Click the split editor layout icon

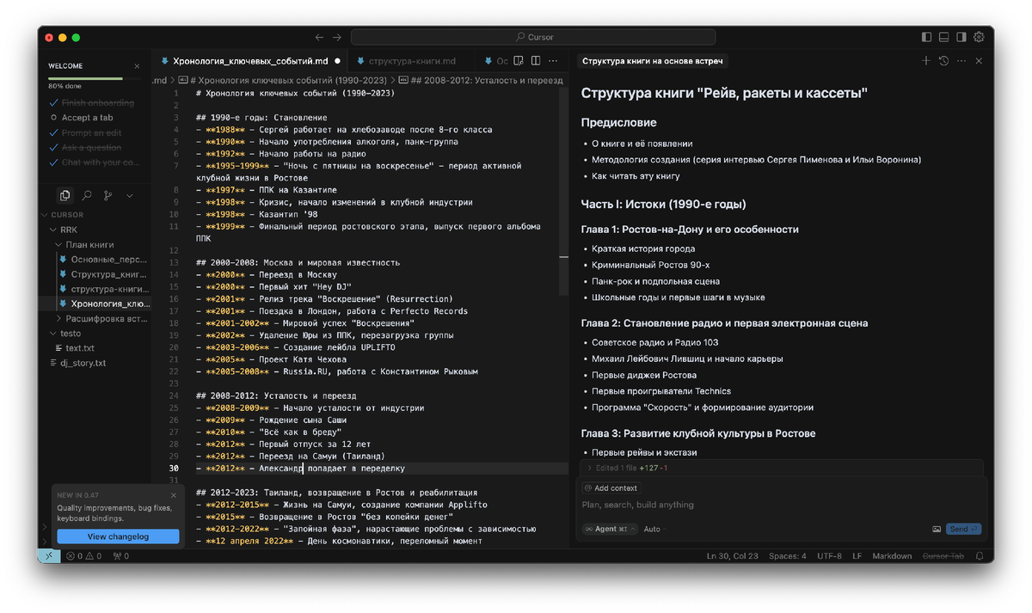pos(536,60)
